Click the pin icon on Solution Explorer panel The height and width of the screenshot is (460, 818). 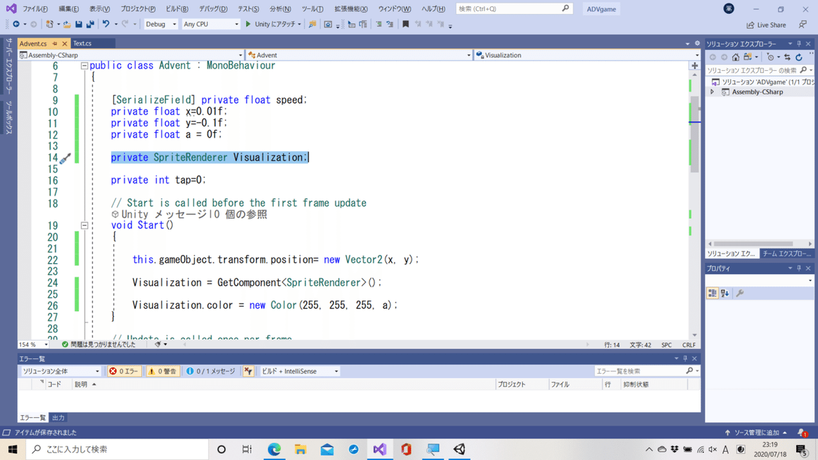799,44
